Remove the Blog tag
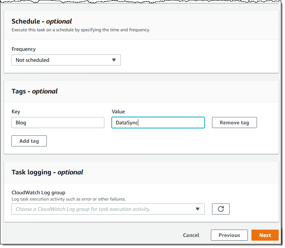Viewport: 285px width, 248px height. (234, 123)
